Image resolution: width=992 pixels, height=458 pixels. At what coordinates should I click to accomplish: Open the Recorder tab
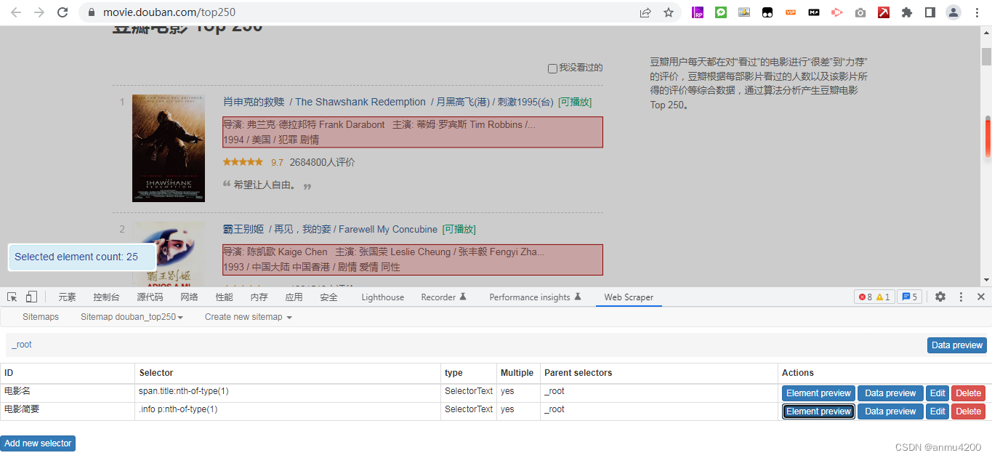click(x=443, y=297)
